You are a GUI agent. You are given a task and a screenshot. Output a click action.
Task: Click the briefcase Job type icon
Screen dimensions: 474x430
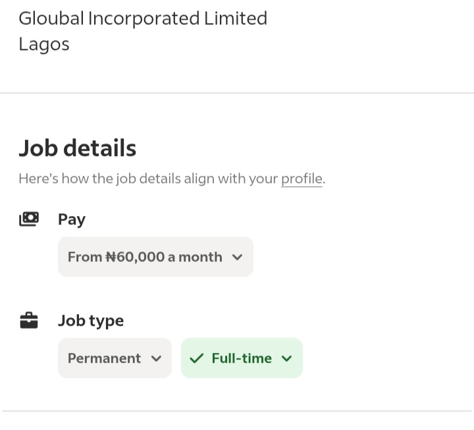[29, 320]
